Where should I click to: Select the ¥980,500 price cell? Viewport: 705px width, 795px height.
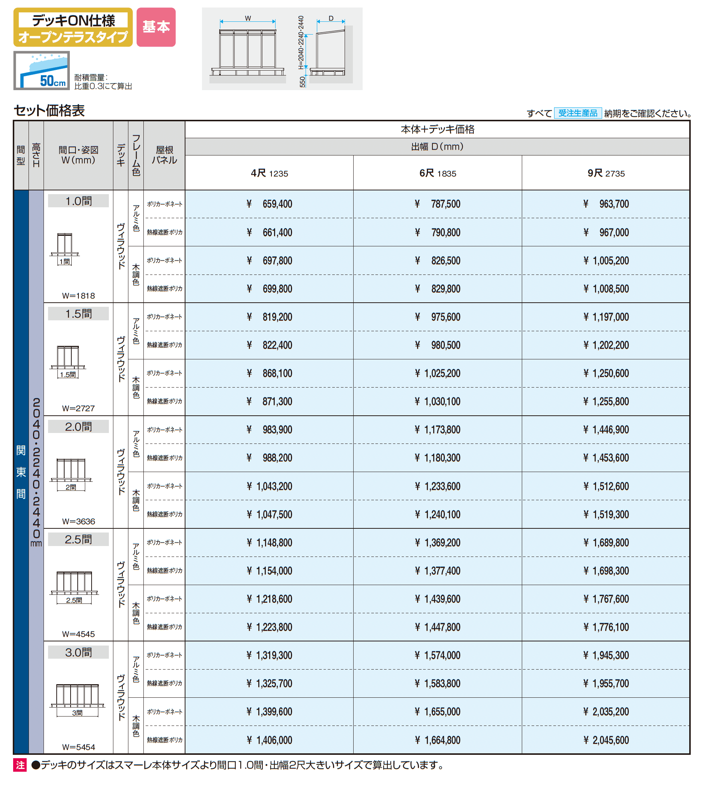coord(437,345)
